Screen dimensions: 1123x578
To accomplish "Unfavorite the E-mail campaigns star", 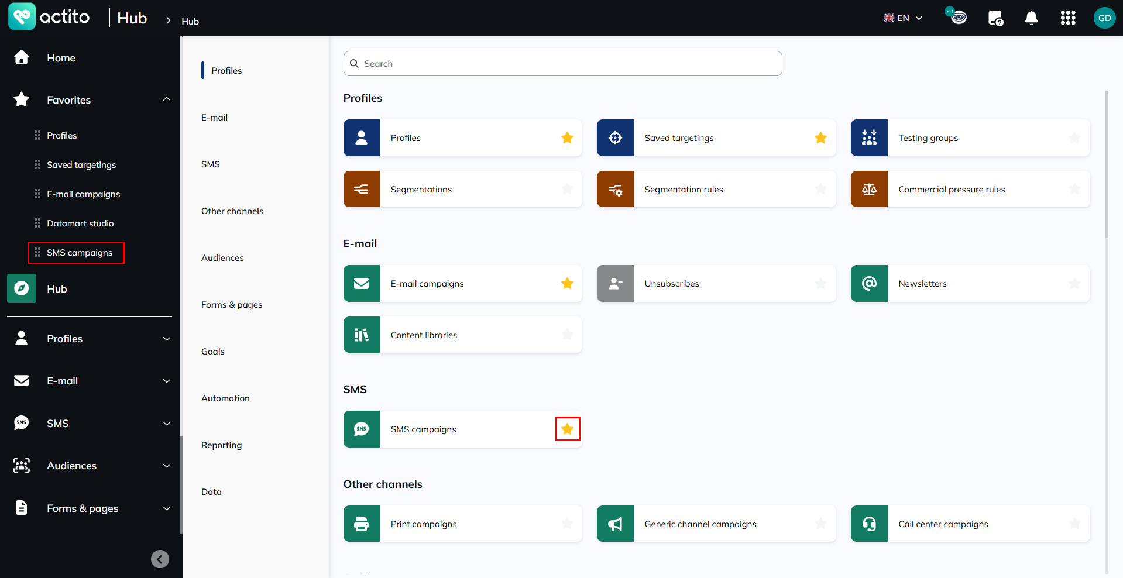I will coord(567,284).
